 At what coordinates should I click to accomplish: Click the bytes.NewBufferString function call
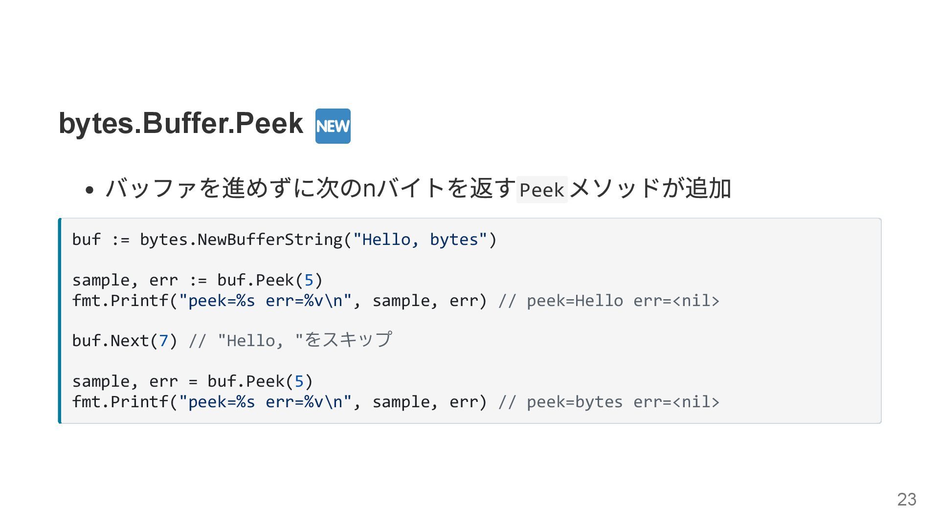click(241, 240)
